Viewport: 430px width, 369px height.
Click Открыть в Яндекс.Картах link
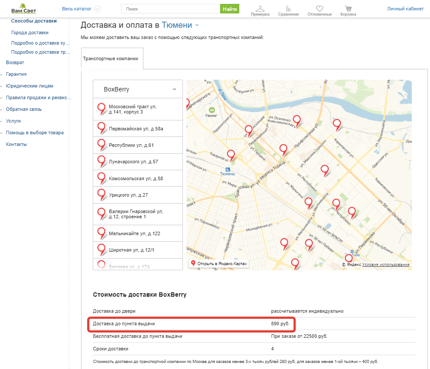[219, 263]
